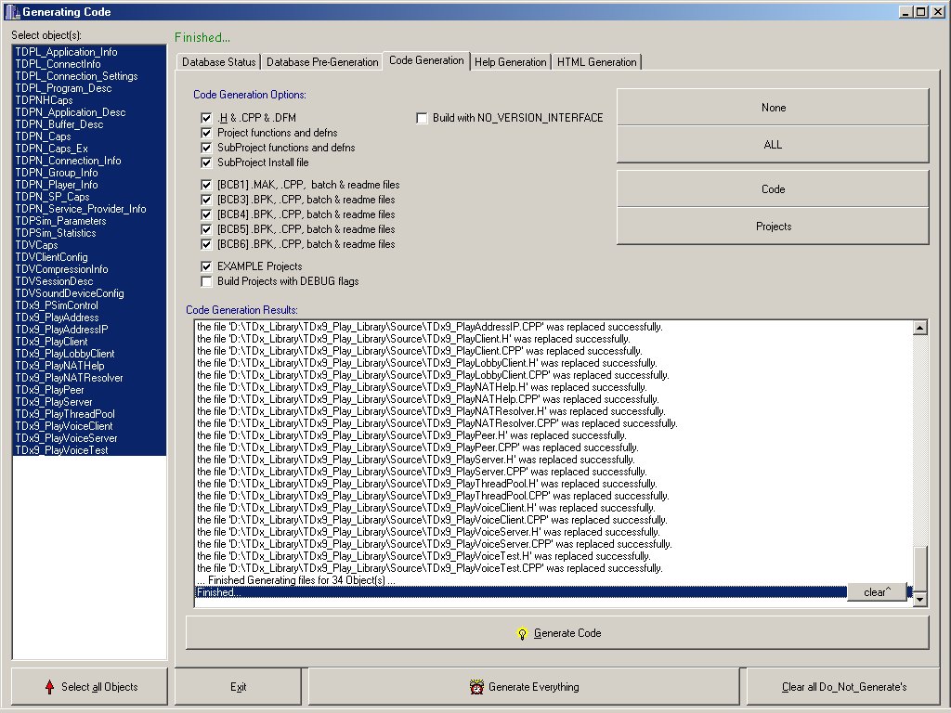Toggle the EXAMPLE Projects checkbox
951x713 pixels.
pyautogui.click(x=206, y=266)
